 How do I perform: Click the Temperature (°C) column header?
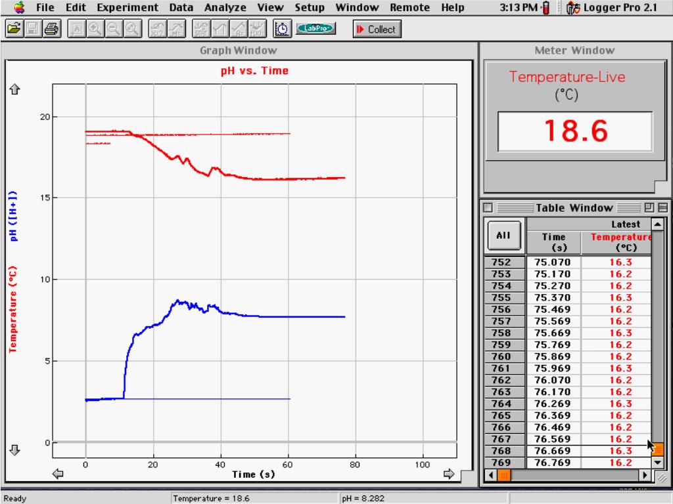tap(617, 242)
